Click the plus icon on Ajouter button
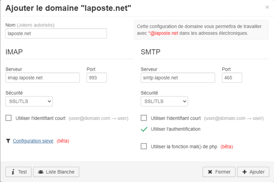The width and height of the screenshot is (274, 182). tap(244, 172)
